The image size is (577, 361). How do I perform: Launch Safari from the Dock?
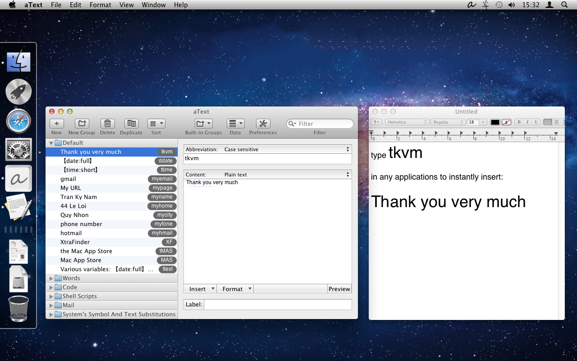(18, 121)
